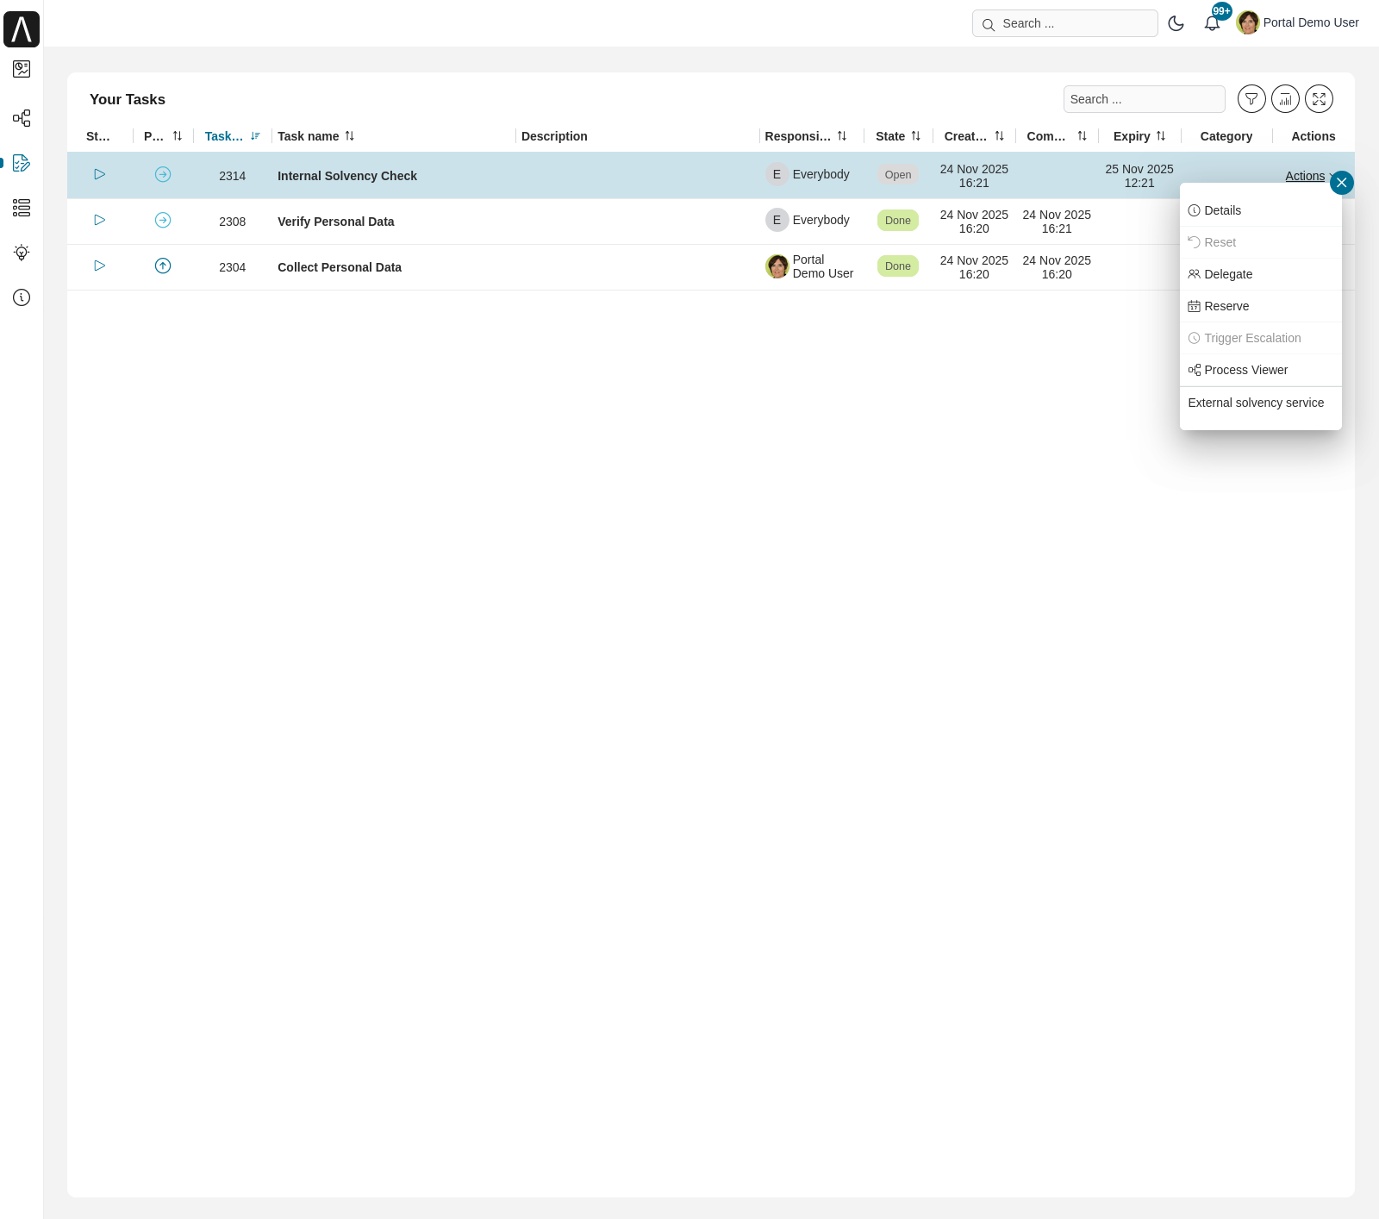Click the lightbulb help icon in sidebar

tap(22, 253)
